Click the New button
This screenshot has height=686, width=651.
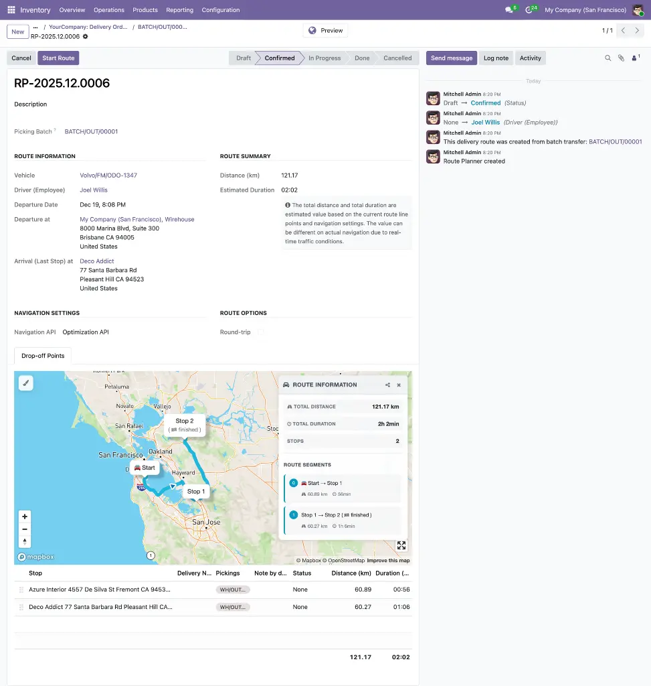point(18,31)
